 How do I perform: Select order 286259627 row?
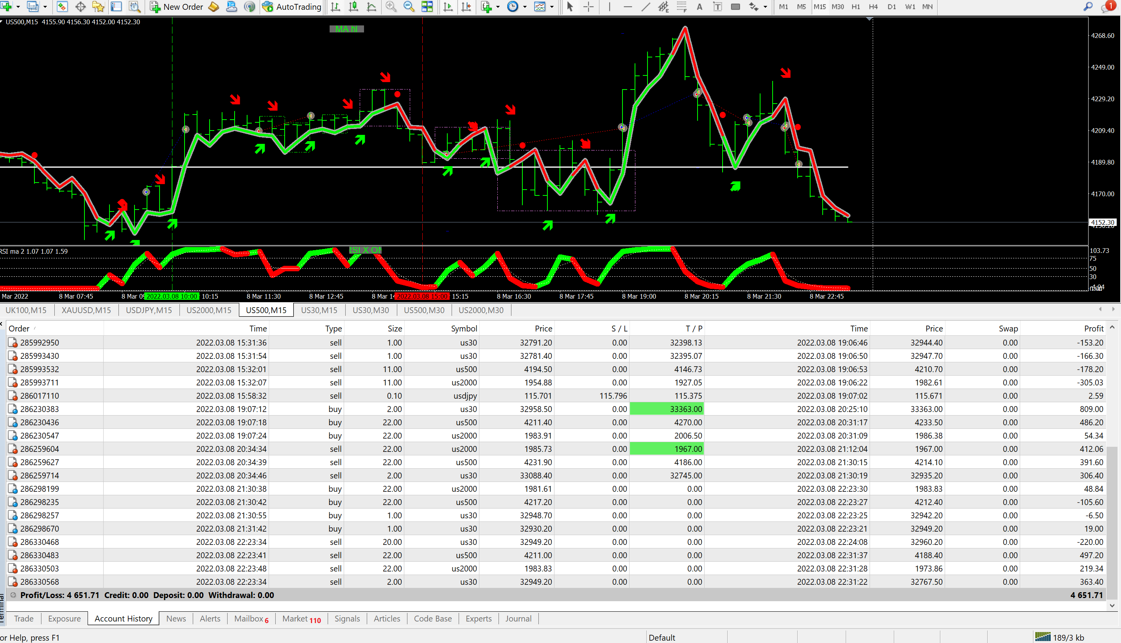(39, 462)
